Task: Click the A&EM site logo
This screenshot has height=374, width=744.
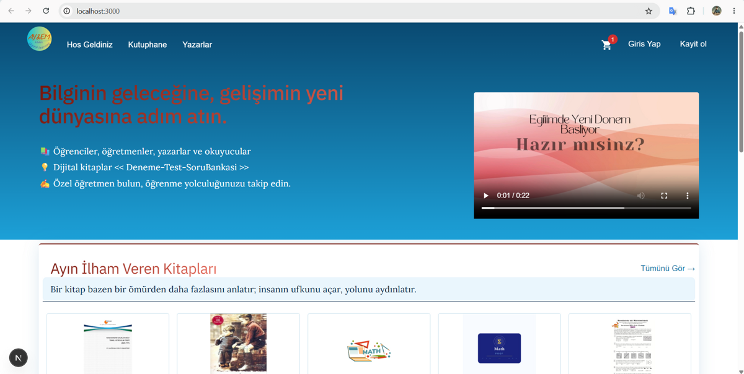Action: coord(39,39)
